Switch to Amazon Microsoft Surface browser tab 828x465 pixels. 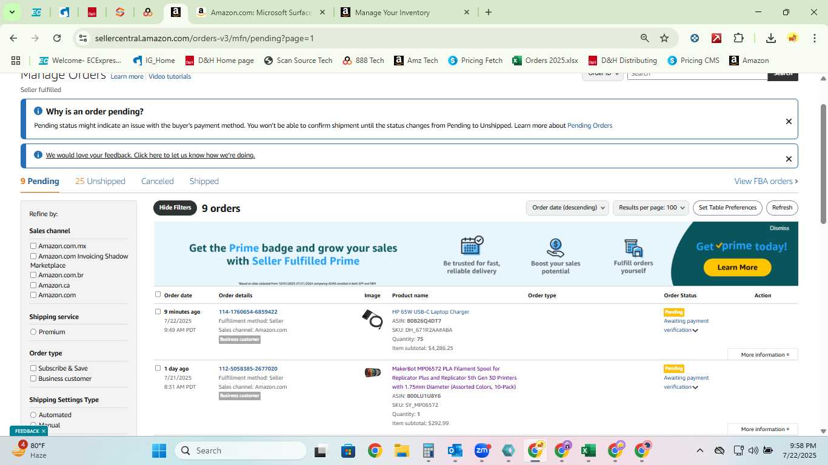point(261,12)
